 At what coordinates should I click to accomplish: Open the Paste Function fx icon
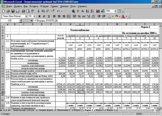click(x=83, y=11)
